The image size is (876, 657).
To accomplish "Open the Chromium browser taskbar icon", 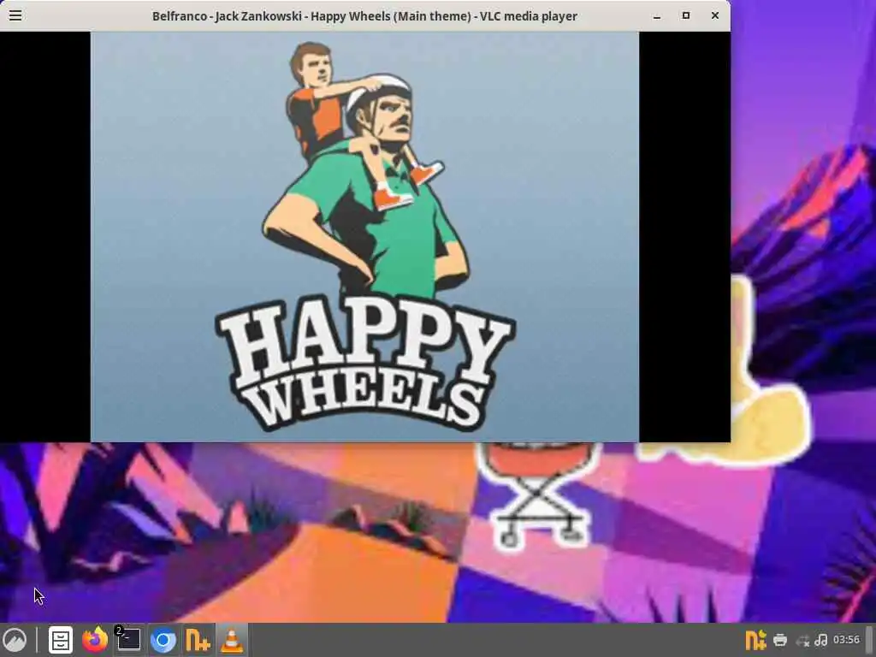I will (163, 640).
